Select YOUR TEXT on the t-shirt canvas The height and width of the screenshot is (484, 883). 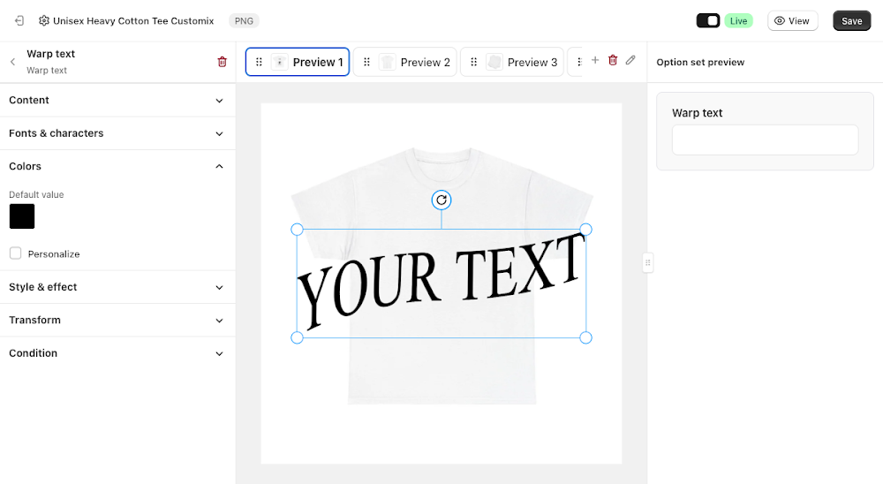point(441,282)
